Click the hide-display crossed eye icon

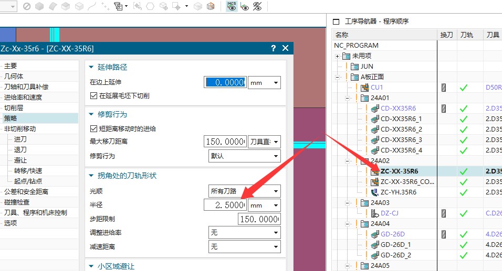(257, 6)
